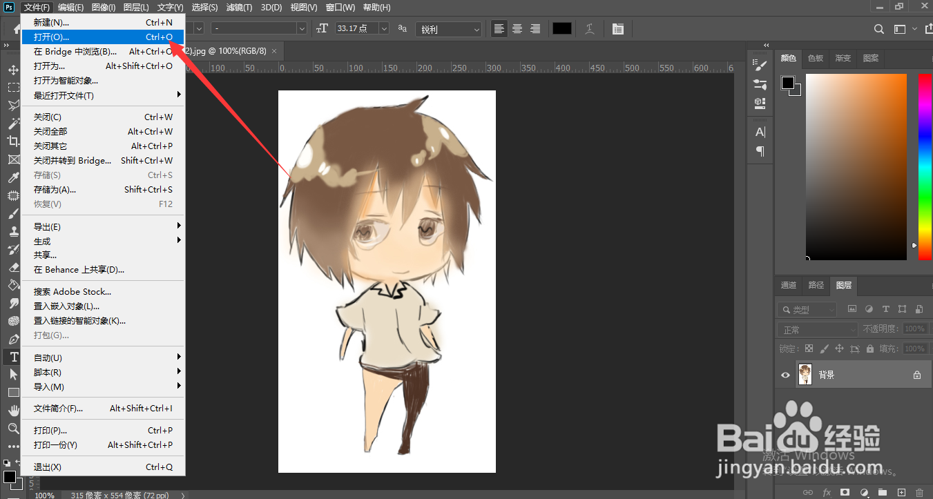Open the Brush Settings panel icon
This screenshot has width=933, height=499.
(760, 66)
